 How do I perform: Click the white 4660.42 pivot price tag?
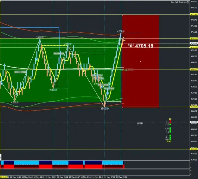[x=194, y=122]
